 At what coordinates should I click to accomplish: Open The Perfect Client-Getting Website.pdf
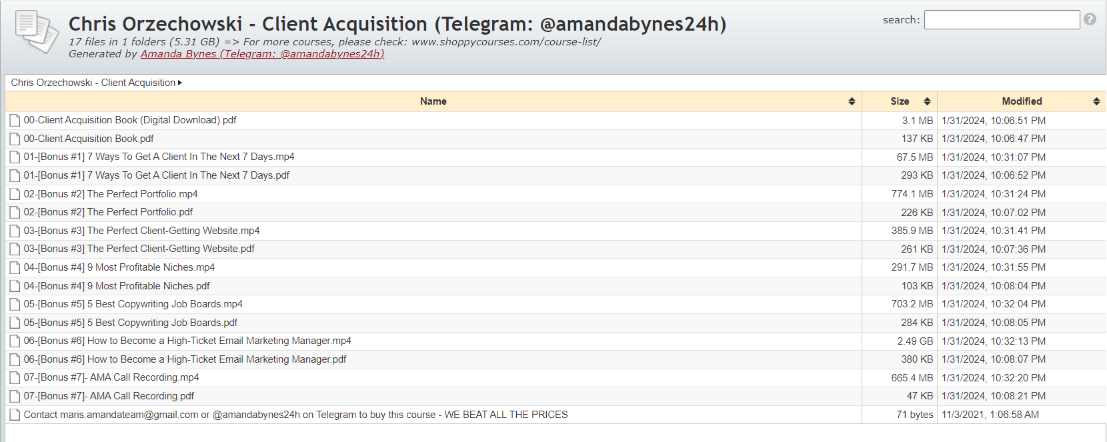coord(139,249)
